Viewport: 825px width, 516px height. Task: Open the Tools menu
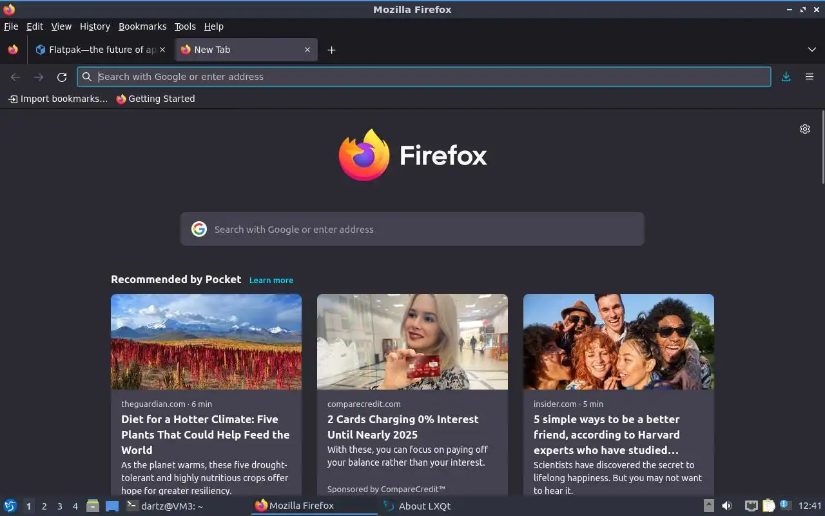tap(185, 26)
